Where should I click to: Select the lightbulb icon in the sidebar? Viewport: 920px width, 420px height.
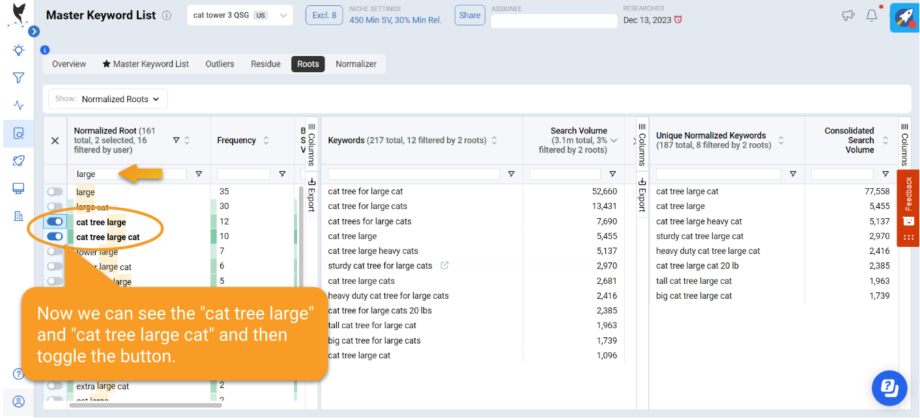tap(18, 49)
